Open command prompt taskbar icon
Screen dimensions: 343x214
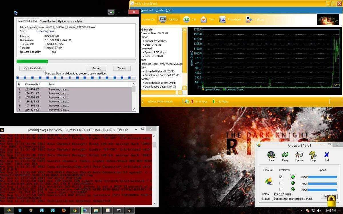[x=118, y=210]
